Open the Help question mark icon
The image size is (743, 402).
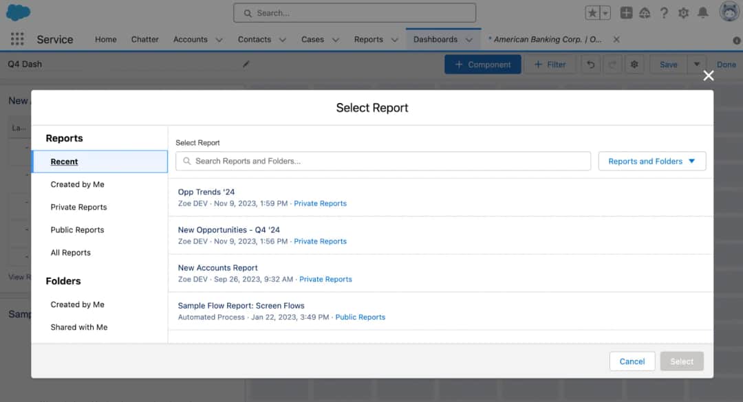(664, 13)
